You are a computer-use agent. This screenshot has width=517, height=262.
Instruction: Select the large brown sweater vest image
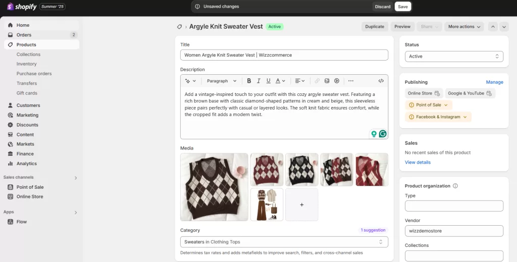pyautogui.click(x=214, y=187)
